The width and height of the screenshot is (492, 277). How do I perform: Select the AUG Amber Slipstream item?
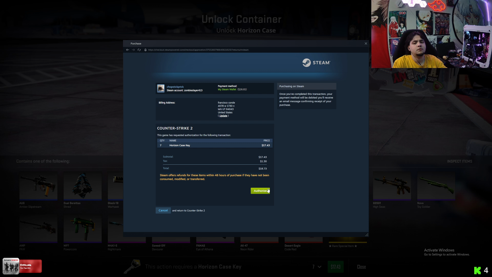pyautogui.click(x=38, y=190)
